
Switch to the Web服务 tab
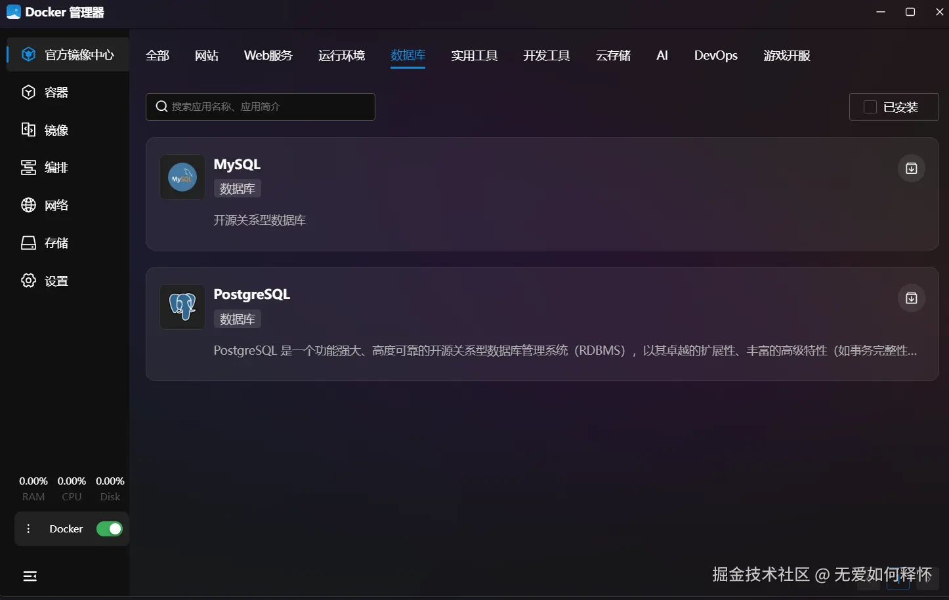268,56
